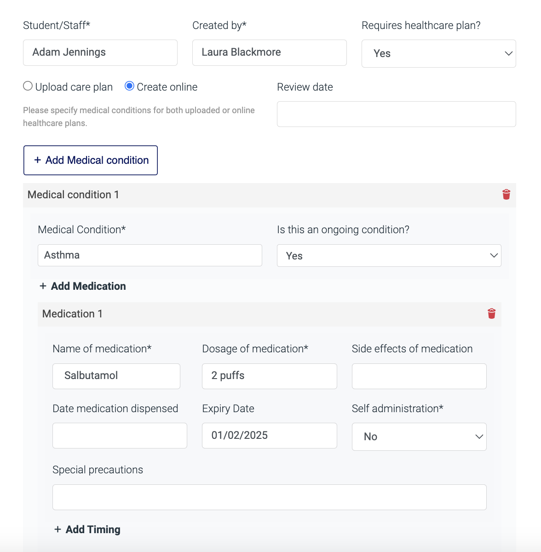Remove Medication 1 using trash icon

point(491,314)
